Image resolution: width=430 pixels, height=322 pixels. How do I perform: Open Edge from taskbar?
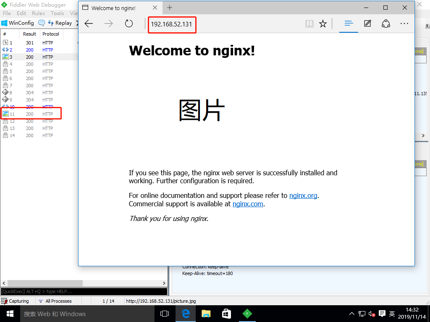click(186, 314)
